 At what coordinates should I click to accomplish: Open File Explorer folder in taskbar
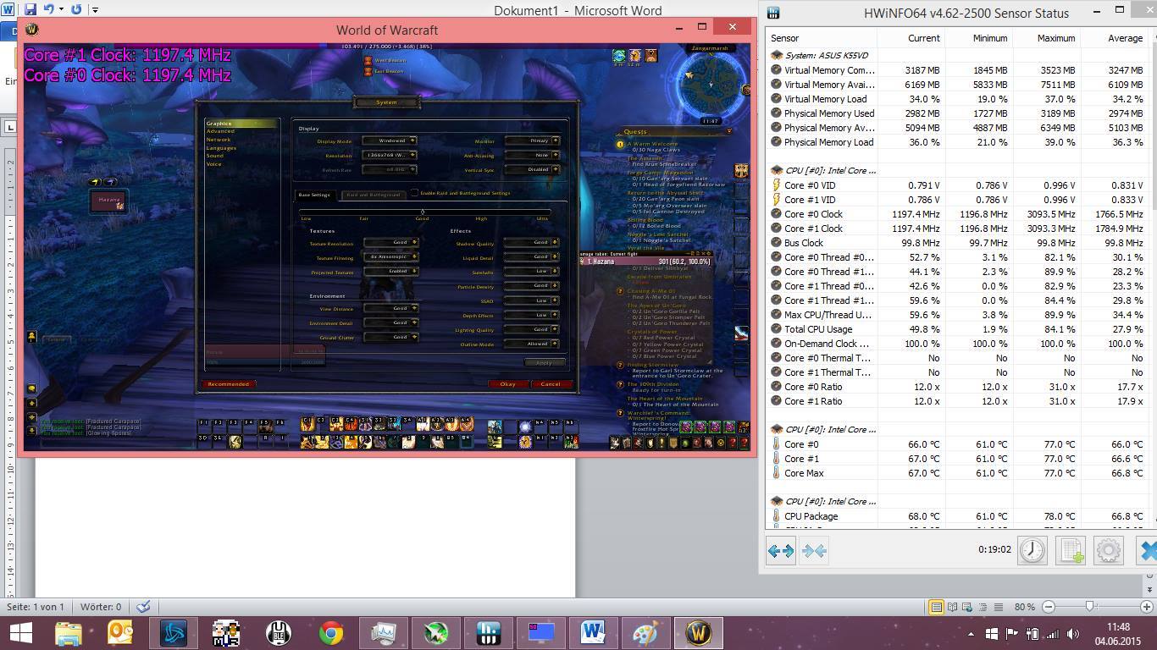(69, 633)
